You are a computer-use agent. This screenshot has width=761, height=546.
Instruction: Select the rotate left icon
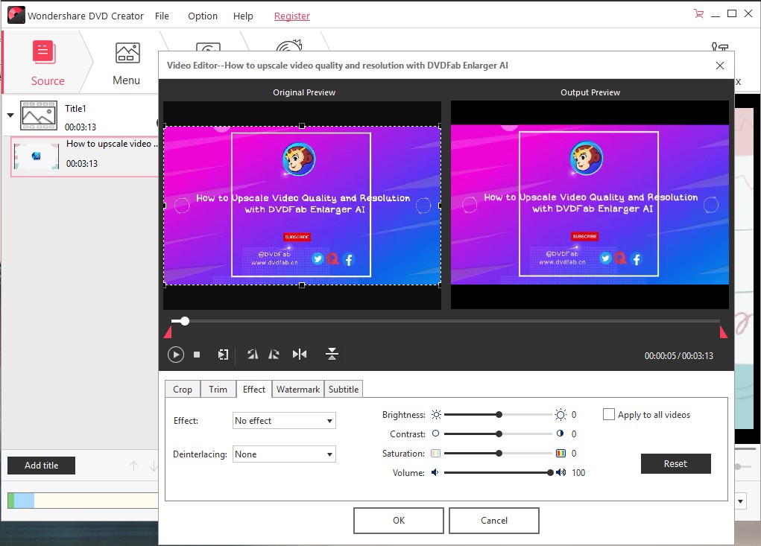pyautogui.click(x=253, y=355)
